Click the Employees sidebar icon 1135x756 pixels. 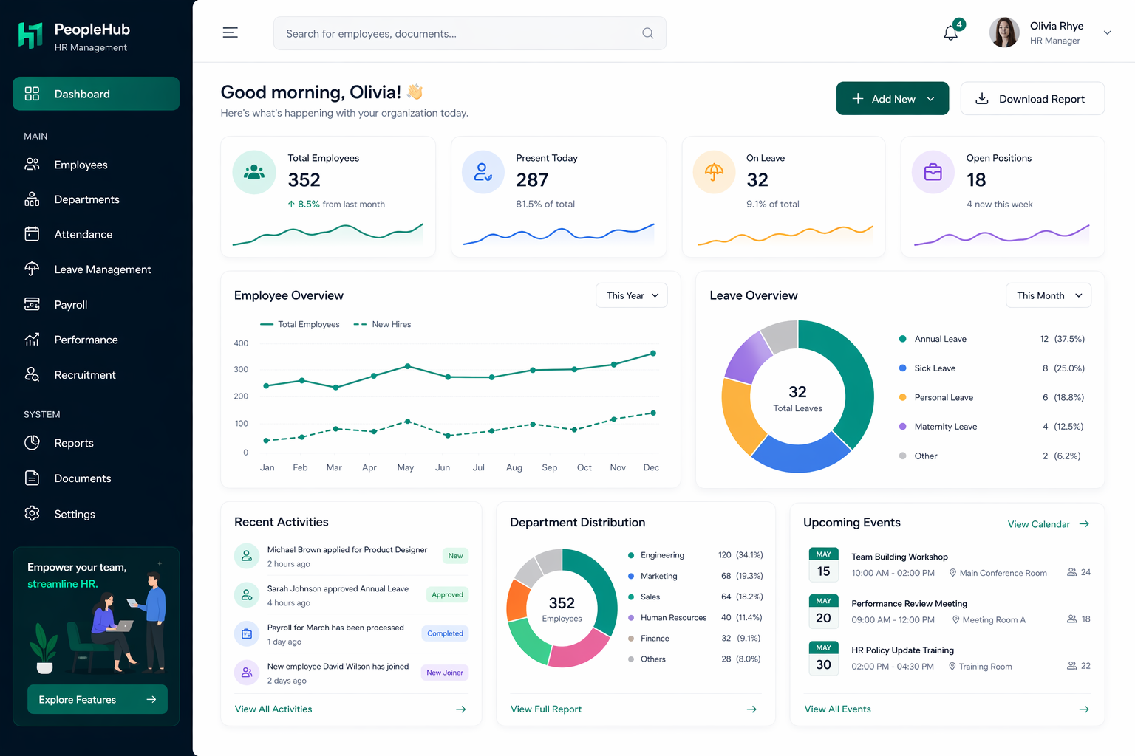(32, 165)
